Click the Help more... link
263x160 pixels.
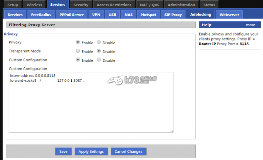tap(251, 25)
